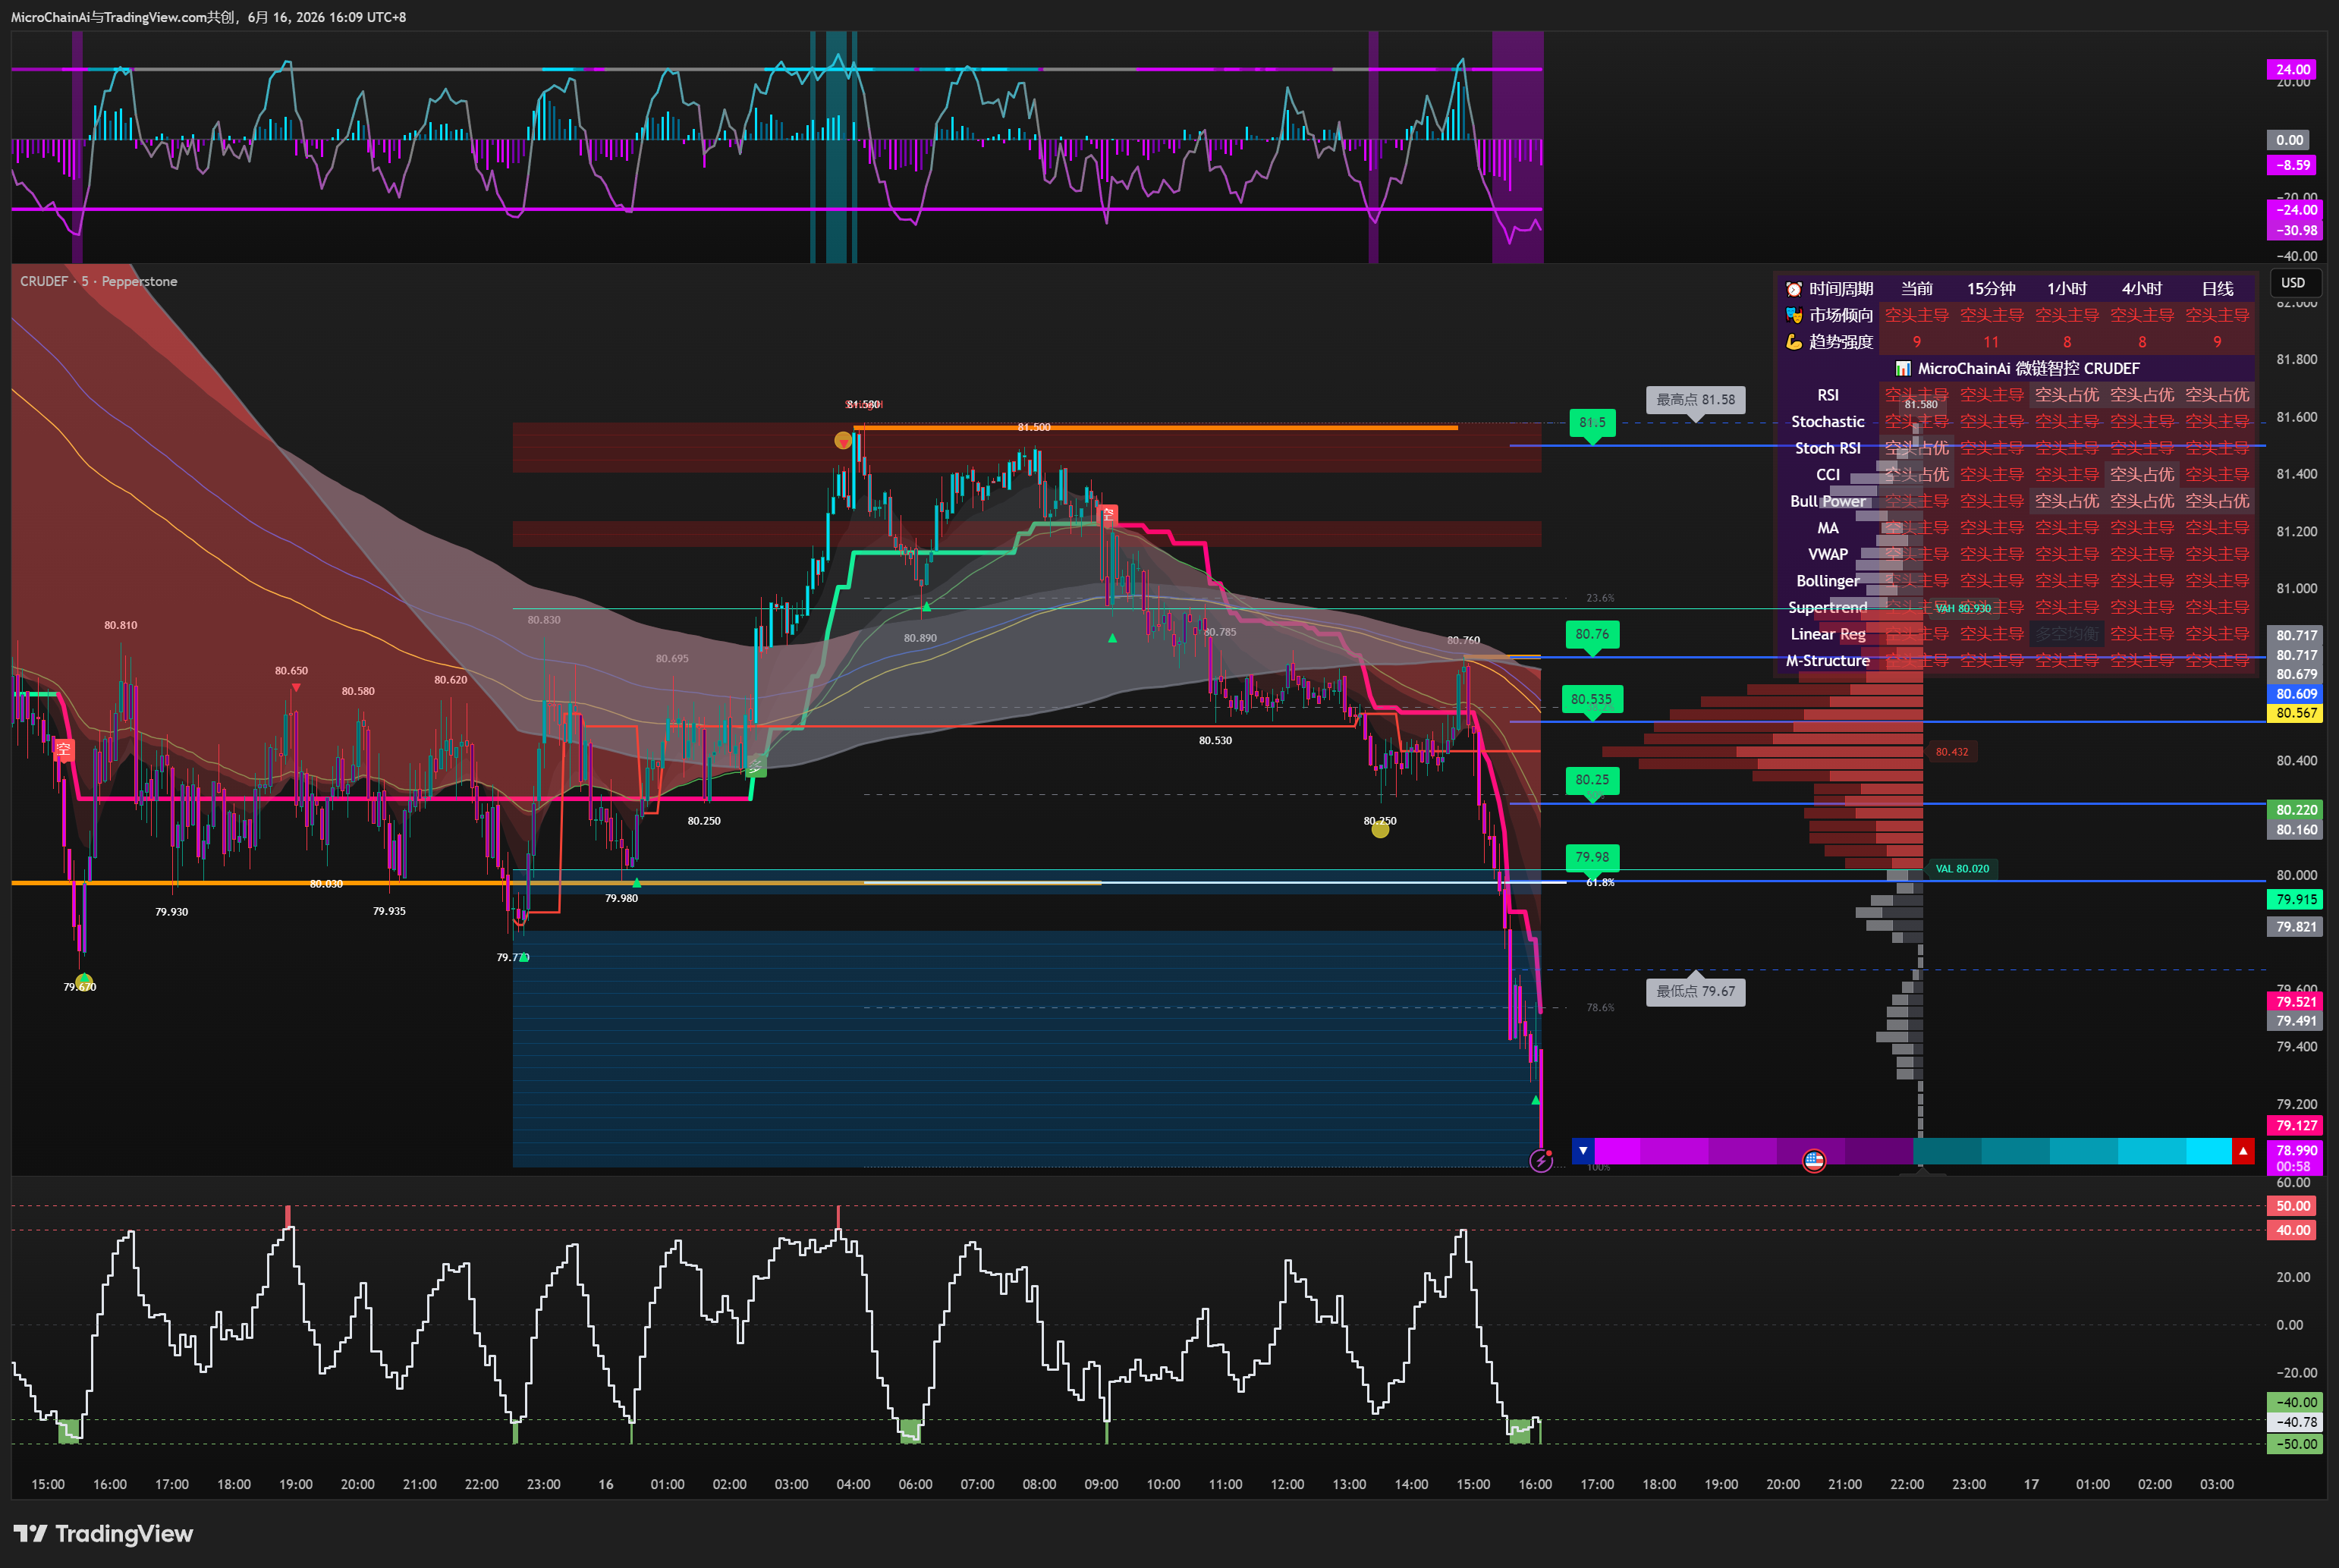Open the US flag economic event marker
Image resolution: width=2339 pixels, height=1568 pixels.
(x=1814, y=1161)
